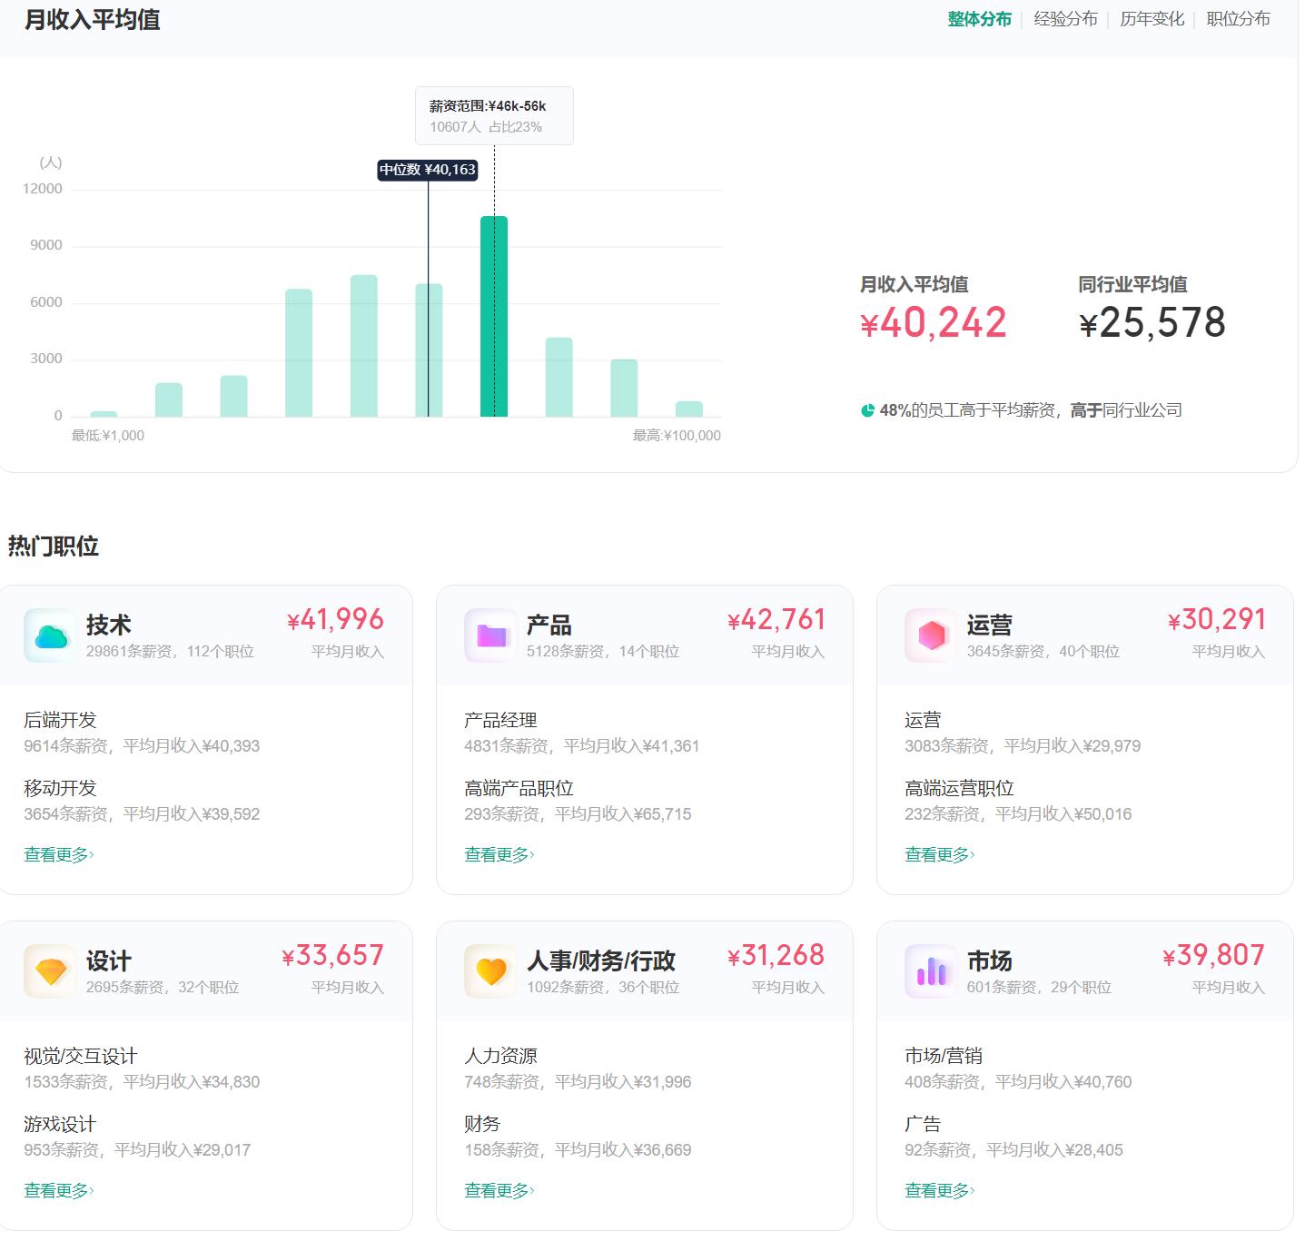Select the 产品 folder icon
1305x1241 pixels.
489,635
